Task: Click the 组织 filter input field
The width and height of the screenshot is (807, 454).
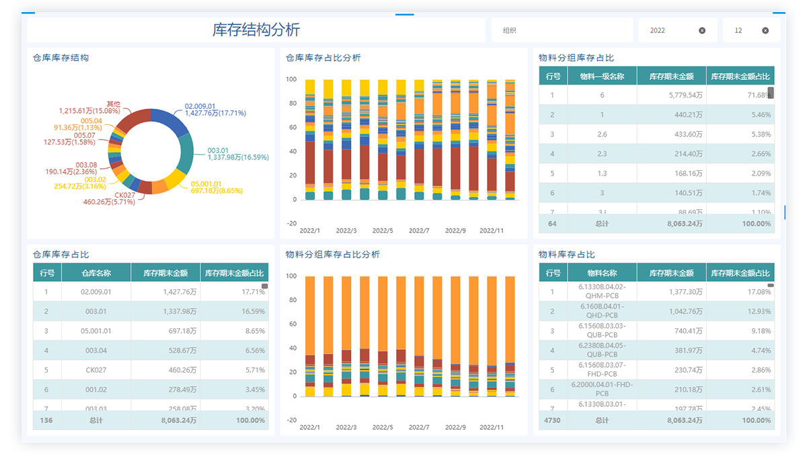Action: click(562, 31)
